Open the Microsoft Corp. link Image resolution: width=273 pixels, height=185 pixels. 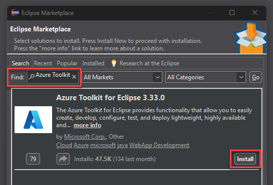click(x=85, y=137)
